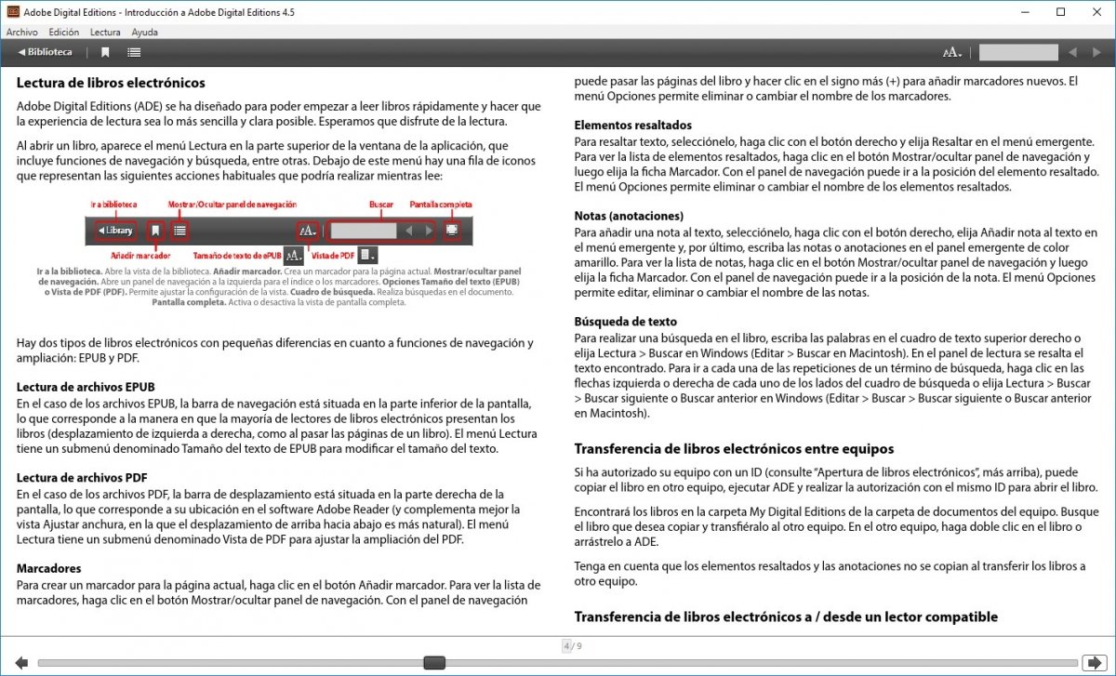Maximize the Adobe Digital Editions window
Screen dimensions: 1116x676
[x=1061, y=12]
